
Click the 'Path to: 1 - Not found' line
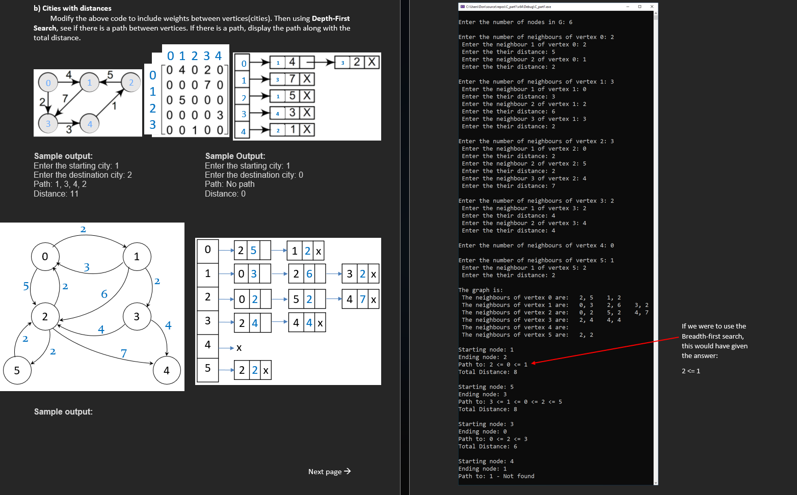tap(496, 476)
